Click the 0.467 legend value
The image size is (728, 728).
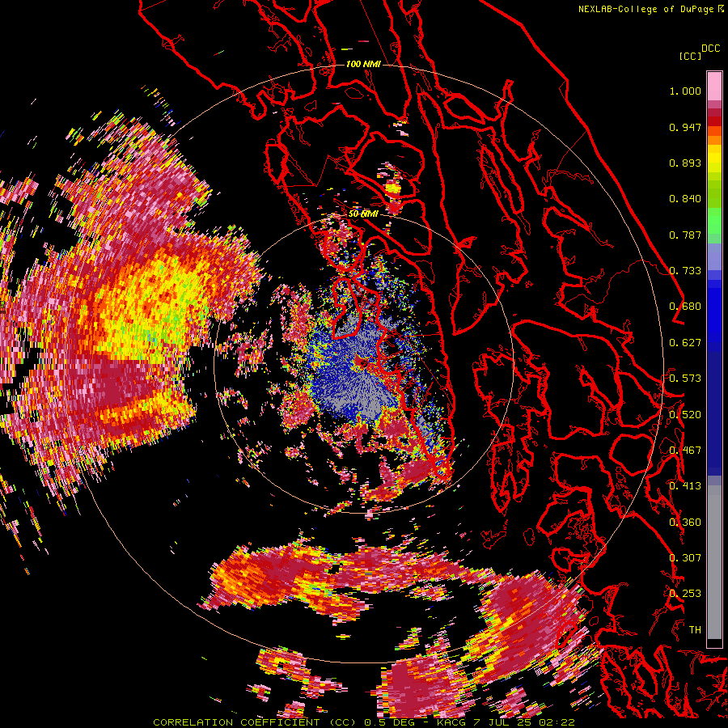click(x=685, y=451)
